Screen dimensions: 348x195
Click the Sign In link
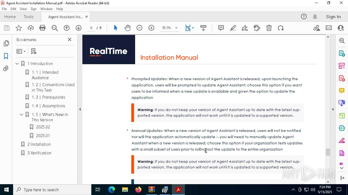pyautogui.click(x=333, y=17)
